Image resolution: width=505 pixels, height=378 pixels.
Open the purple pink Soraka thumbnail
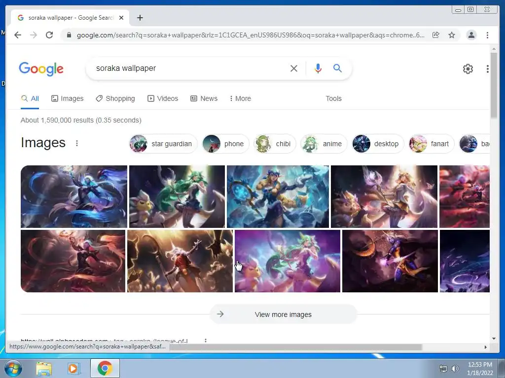(x=288, y=261)
